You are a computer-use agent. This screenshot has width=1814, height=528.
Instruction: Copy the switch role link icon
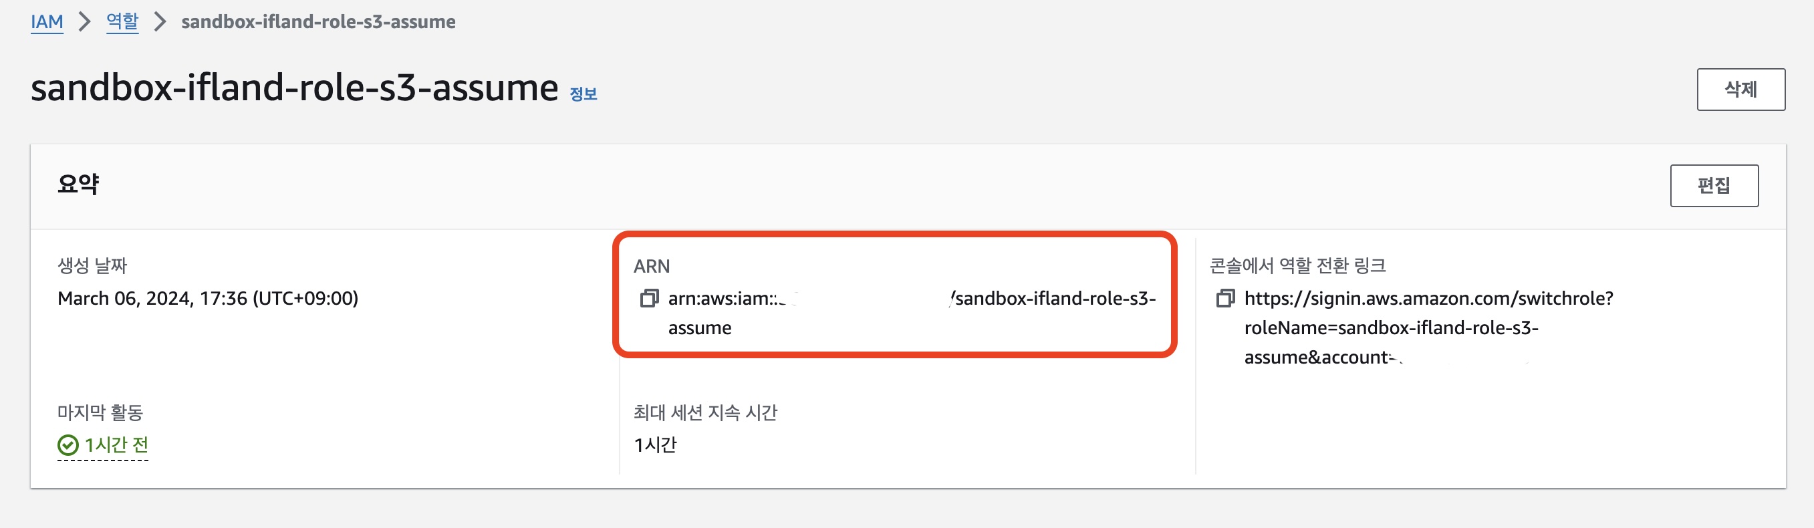1225,299
